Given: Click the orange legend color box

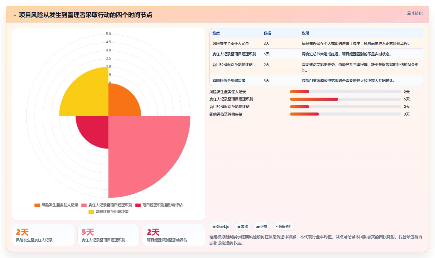Looking at the screenshot, I should pyautogui.click(x=37, y=205).
